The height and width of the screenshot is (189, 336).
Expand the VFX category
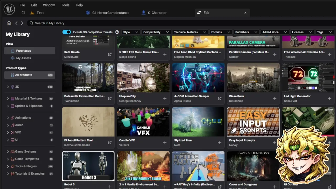click(8, 133)
